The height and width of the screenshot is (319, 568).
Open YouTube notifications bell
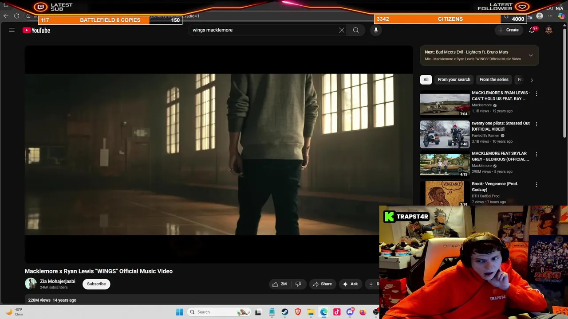tap(532, 30)
